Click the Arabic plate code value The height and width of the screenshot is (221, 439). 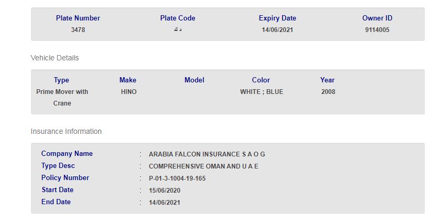pyautogui.click(x=177, y=30)
